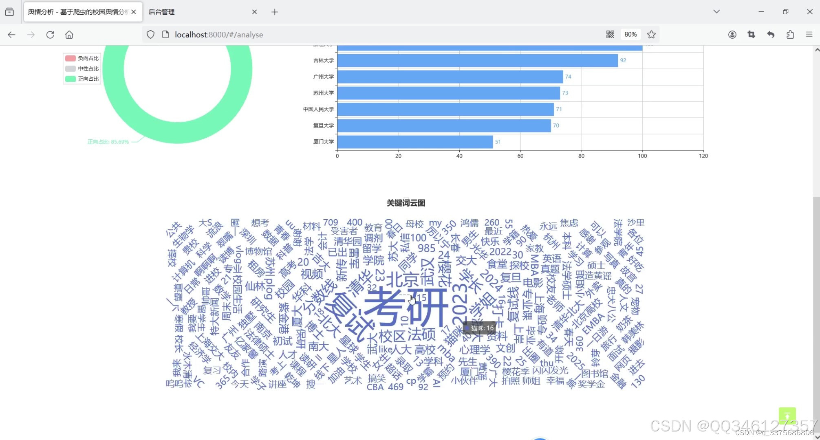Select the 舆情分析 tab
Viewport: 820px width, 440px height.
(x=77, y=12)
